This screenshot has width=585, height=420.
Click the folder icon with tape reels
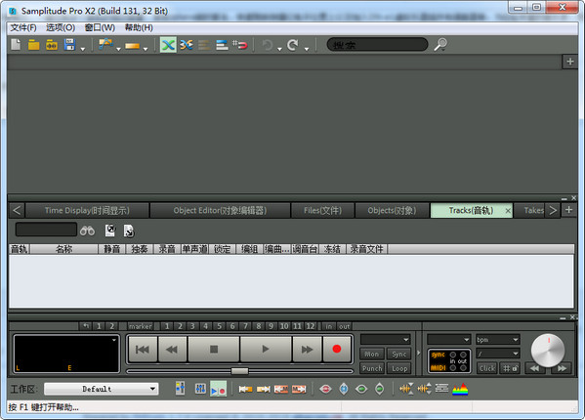[x=52, y=45]
